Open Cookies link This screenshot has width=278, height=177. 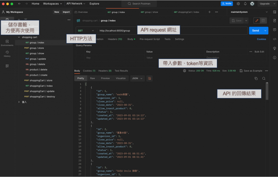(261, 39)
